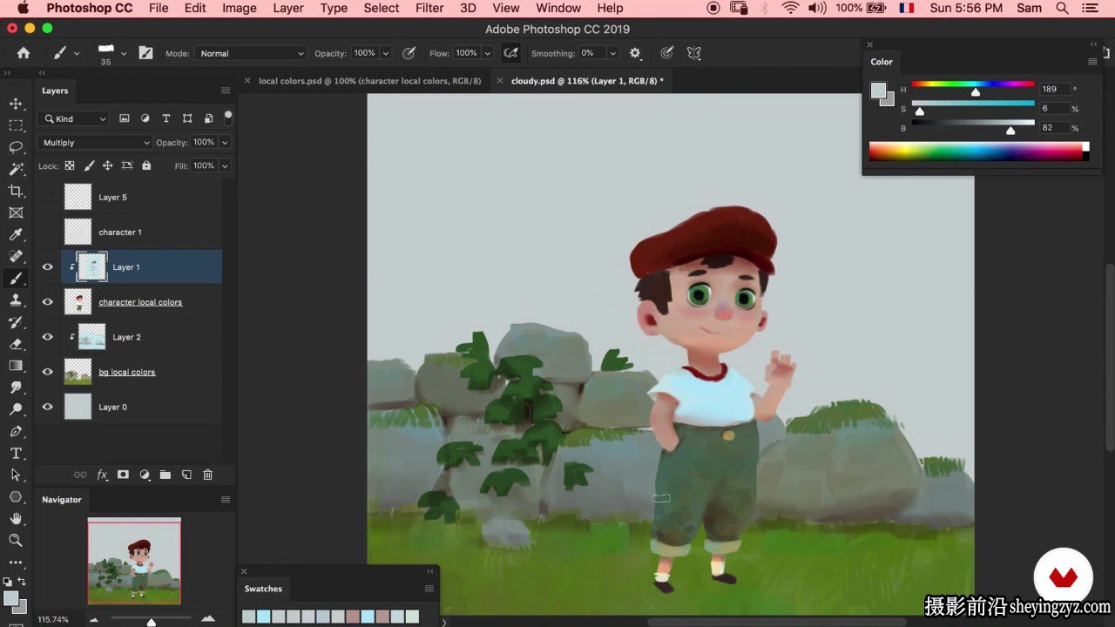Click the new adjustment layer button
The width and height of the screenshot is (1115, 627).
[145, 475]
